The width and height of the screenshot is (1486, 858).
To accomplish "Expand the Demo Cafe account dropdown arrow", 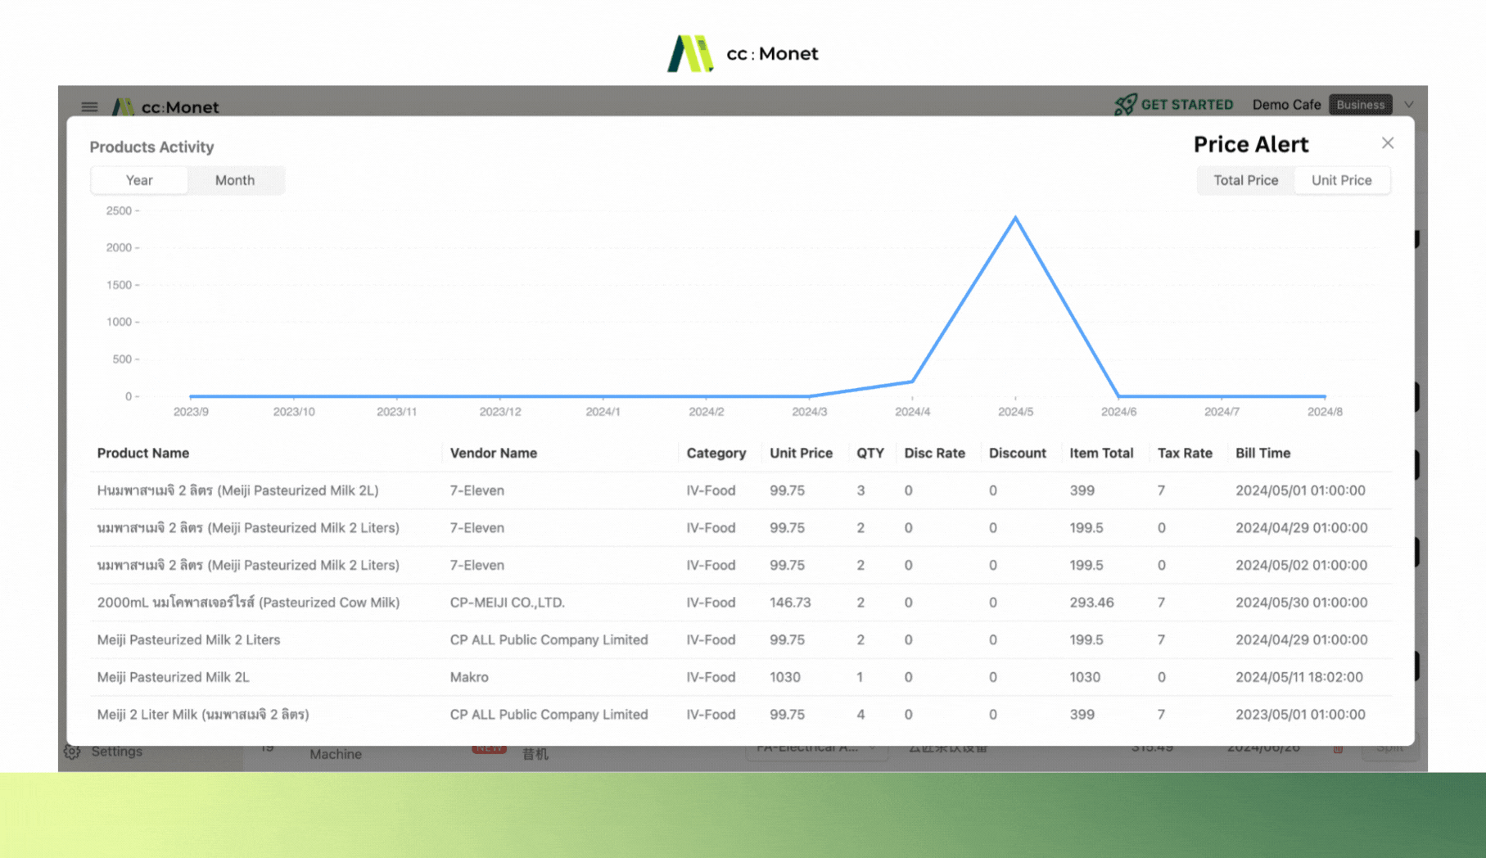I will (1408, 105).
